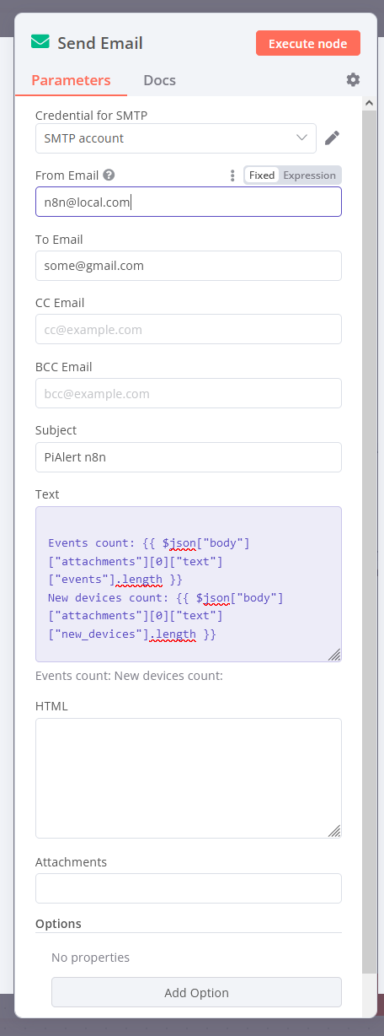Viewport: 384px width, 1036px height.
Task: Click into the CC Email field
Action: [189, 329]
